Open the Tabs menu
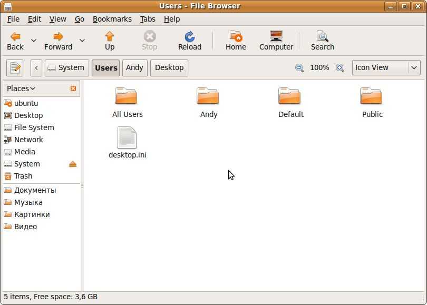 (148, 19)
